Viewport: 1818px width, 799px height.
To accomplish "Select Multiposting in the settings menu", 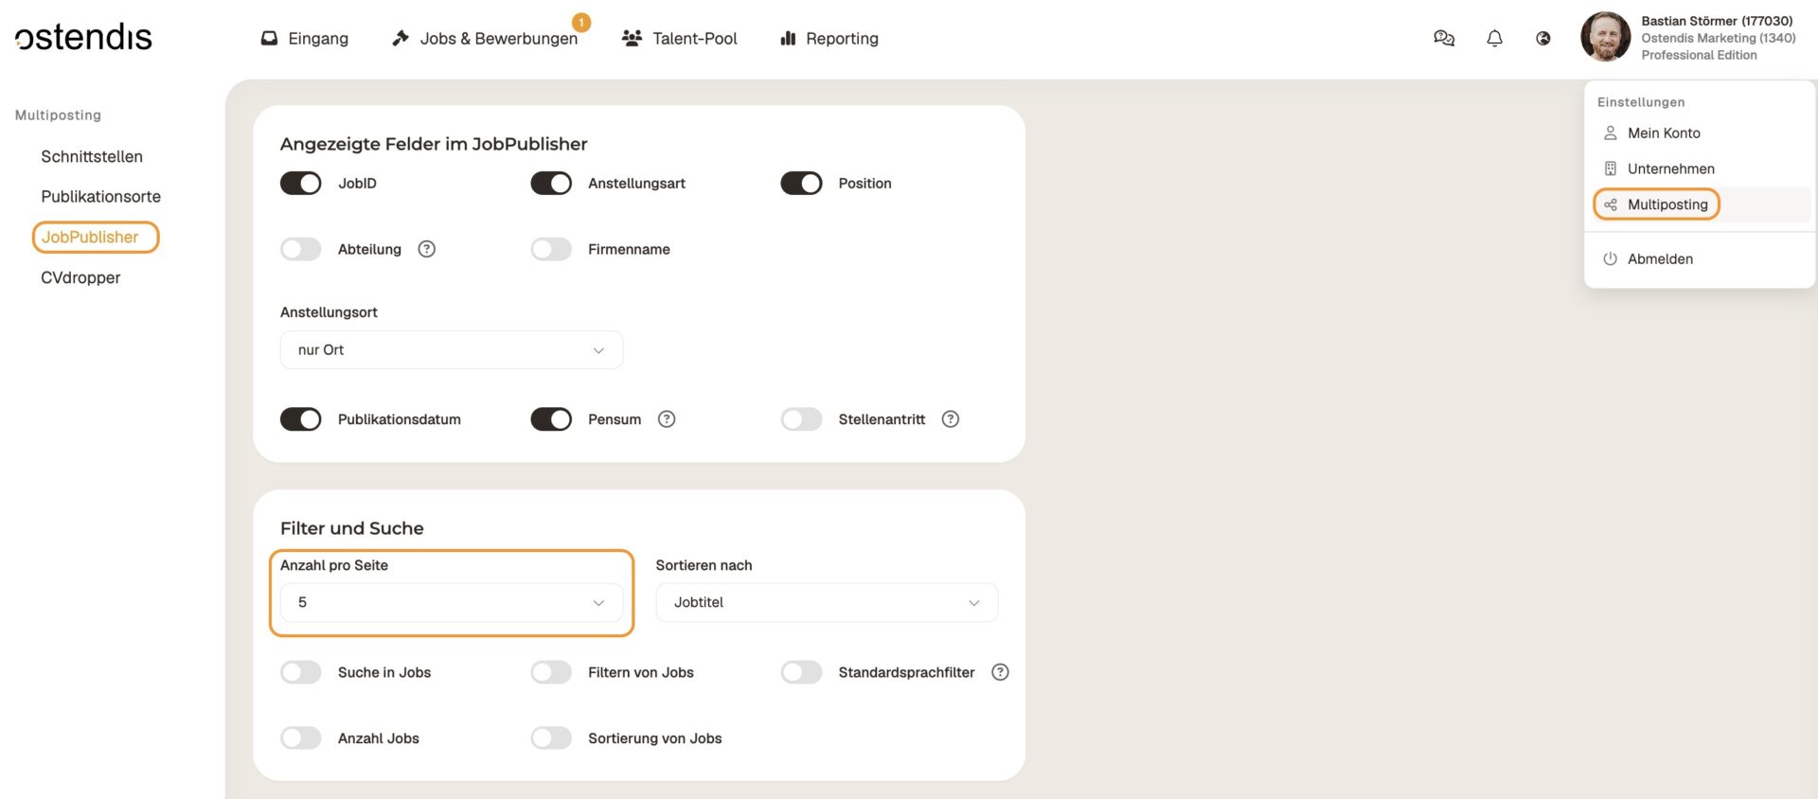I will pyautogui.click(x=1666, y=204).
